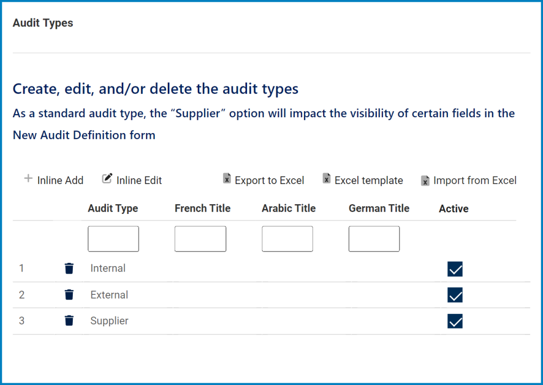Click the plus icon for Inline Add

pos(27,179)
